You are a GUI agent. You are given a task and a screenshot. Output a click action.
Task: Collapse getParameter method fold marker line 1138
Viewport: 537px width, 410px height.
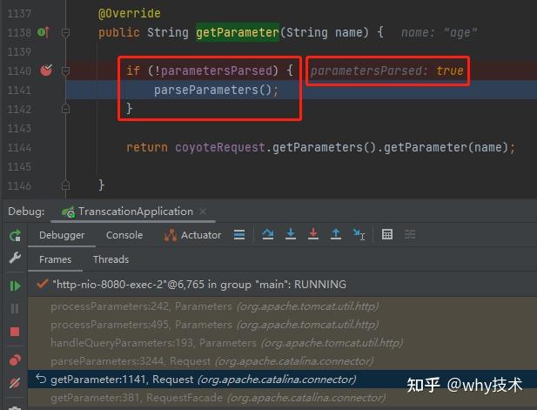[x=65, y=33]
